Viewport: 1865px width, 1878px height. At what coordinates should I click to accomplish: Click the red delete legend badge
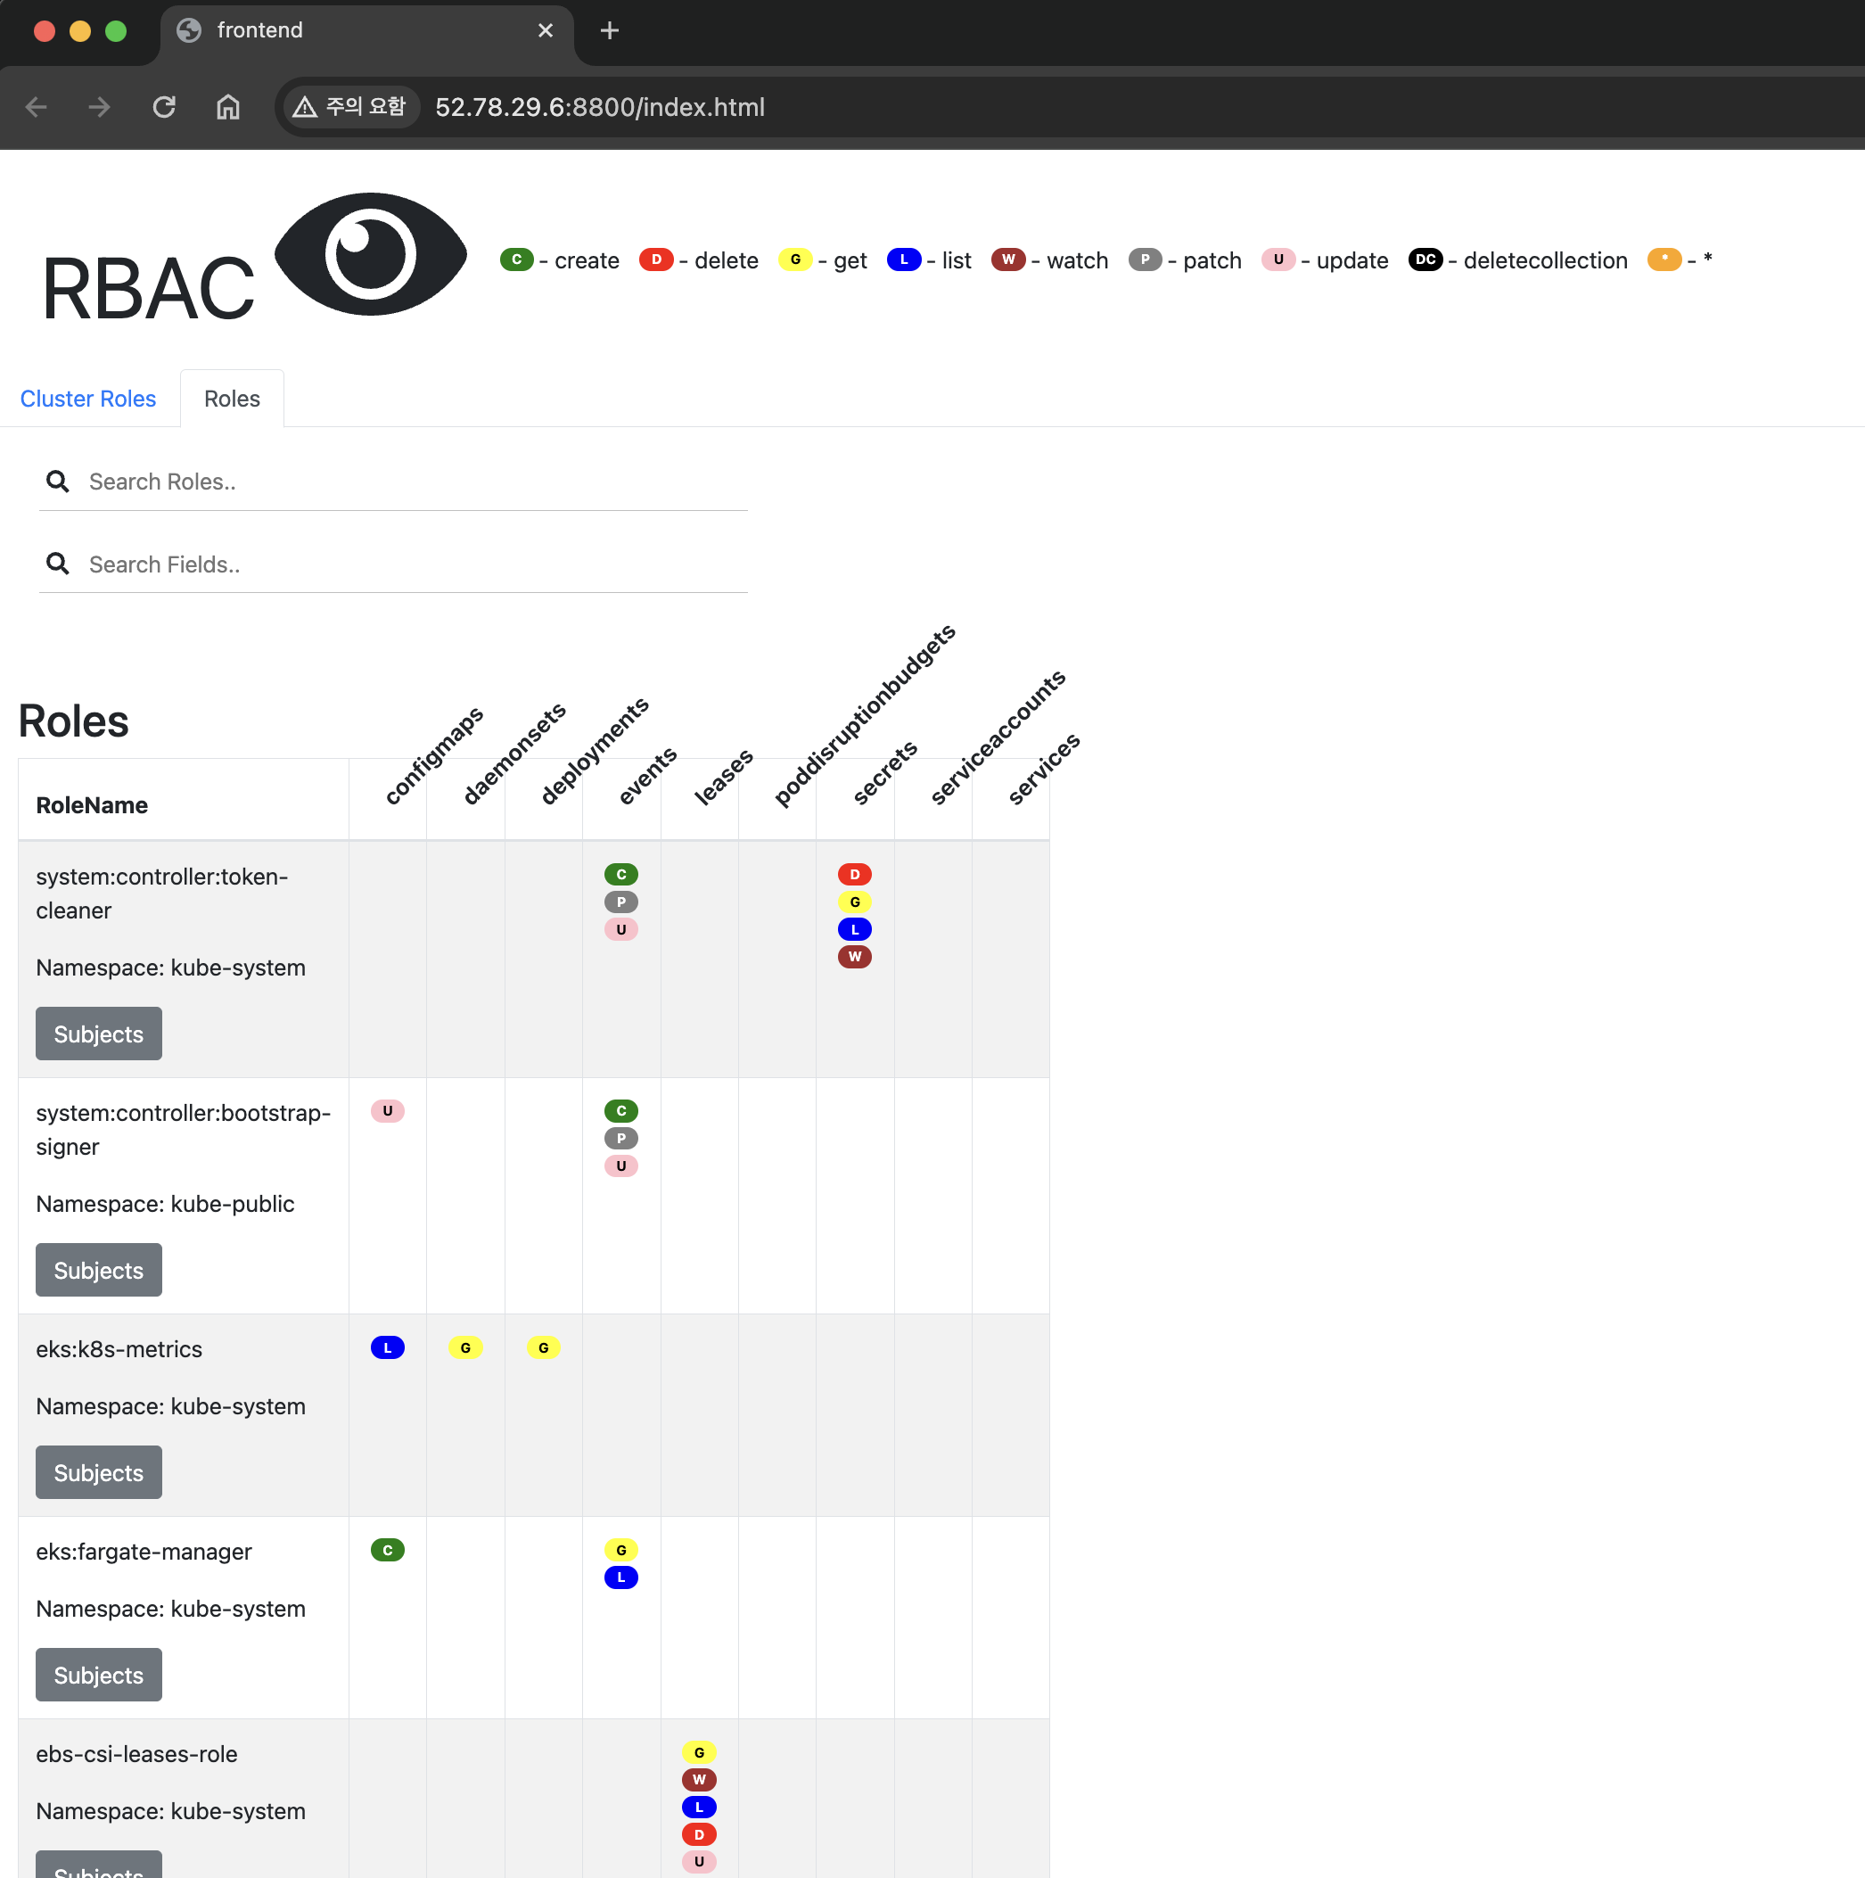point(656,259)
